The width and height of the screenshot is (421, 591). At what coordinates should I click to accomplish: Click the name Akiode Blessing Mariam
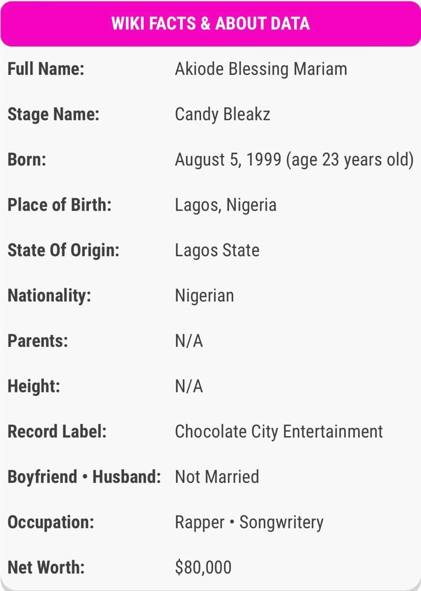(x=260, y=69)
